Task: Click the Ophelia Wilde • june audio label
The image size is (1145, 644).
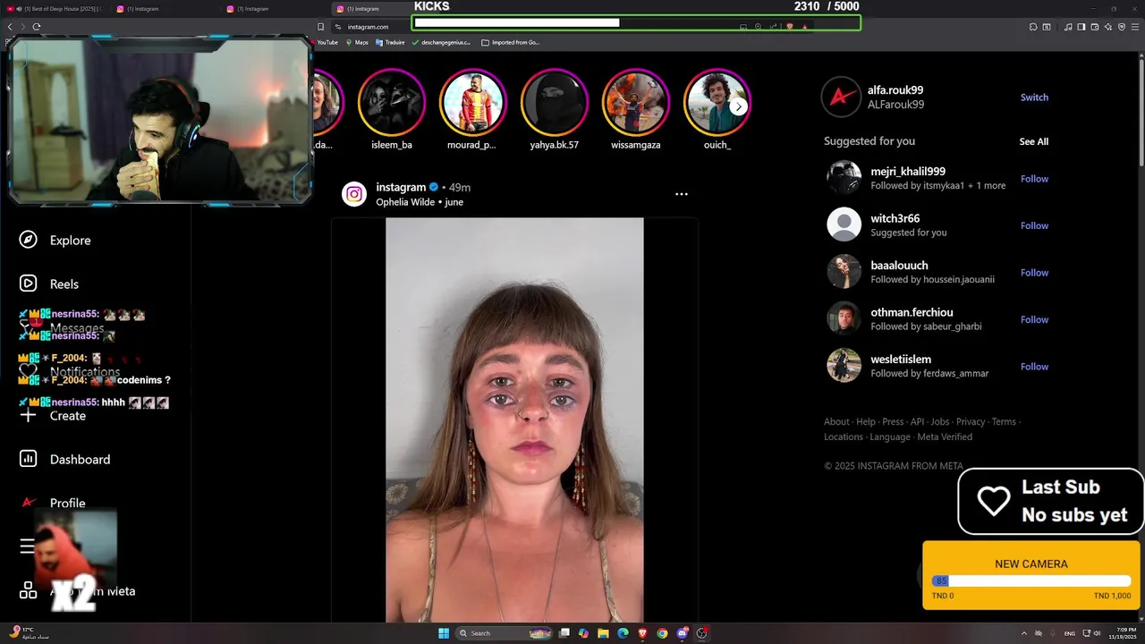Action: point(420,202)
